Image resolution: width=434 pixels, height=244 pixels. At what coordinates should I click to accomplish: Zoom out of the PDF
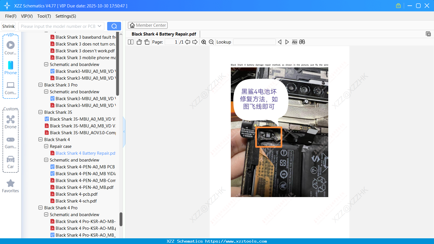point(211,42)
